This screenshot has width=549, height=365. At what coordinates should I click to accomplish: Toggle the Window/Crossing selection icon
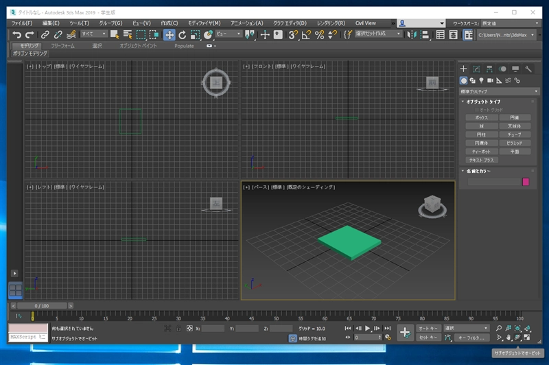[154, 34]
